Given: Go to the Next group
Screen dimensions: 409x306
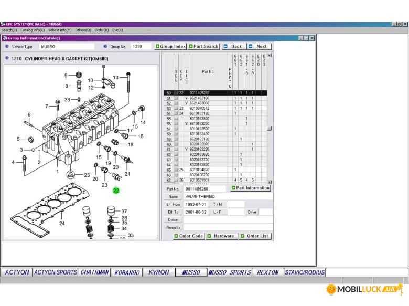Looking at the screenshot, I should tap(259, 47).
